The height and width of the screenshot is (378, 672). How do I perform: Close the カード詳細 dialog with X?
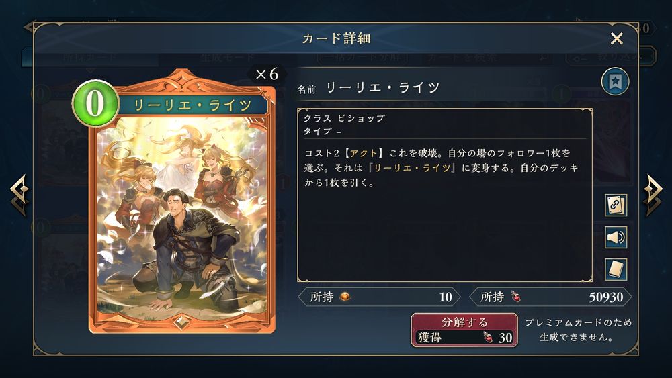pyautogui.click(x=616, y=38)
